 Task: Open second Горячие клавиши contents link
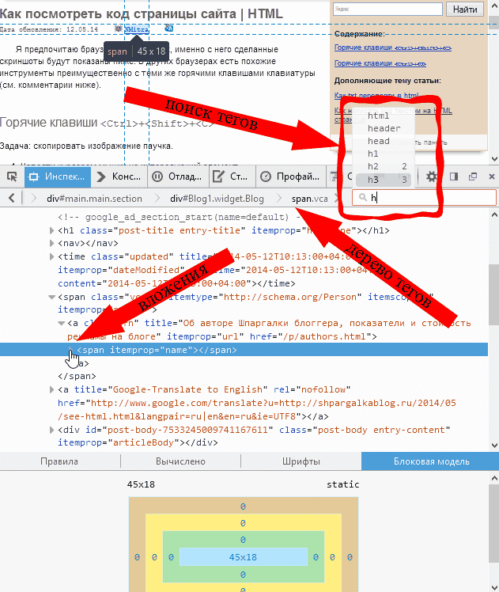click(x=380, y=63)
